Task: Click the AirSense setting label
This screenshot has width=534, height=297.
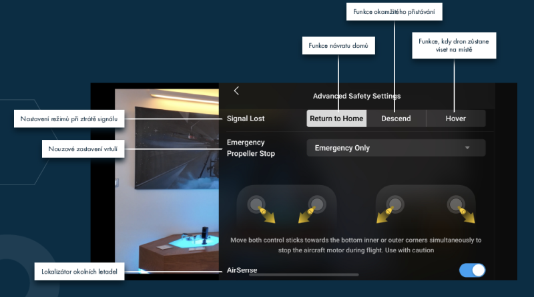Action: click(242, 270)
